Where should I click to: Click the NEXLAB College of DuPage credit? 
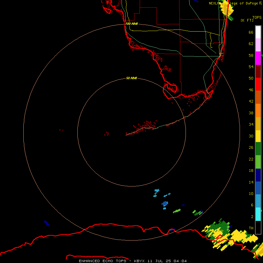[235, 3]
